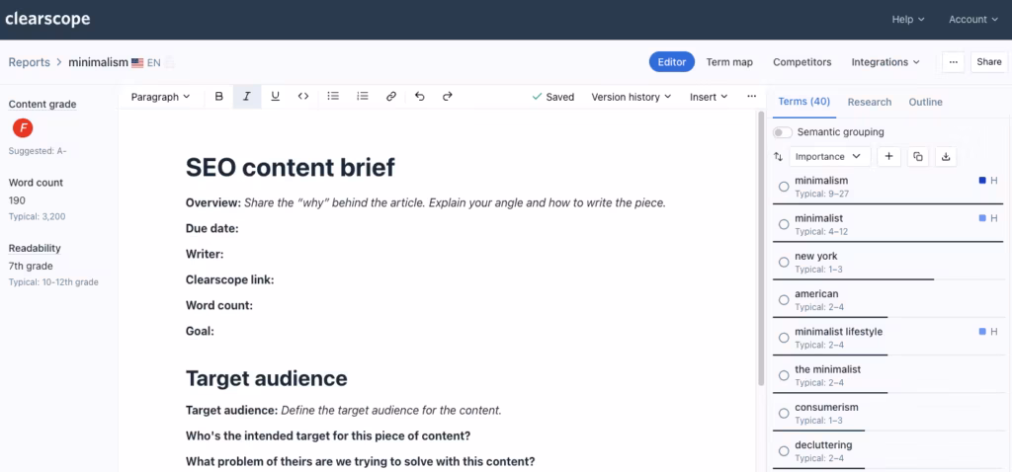Switch to the Editor view
The width and height of the screenshot is (1012, 472).
(672, 62)
